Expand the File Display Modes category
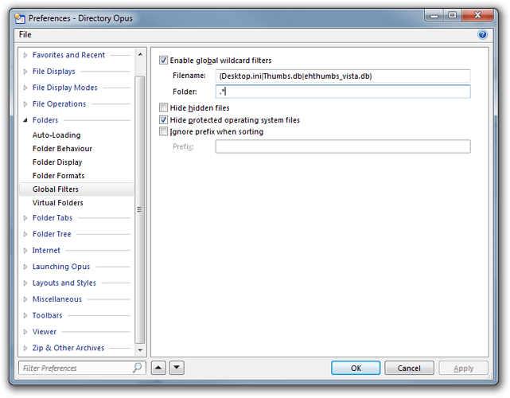The width and height of the screenshot is (510, 398). pyautogui.click(x=25, y=88)
